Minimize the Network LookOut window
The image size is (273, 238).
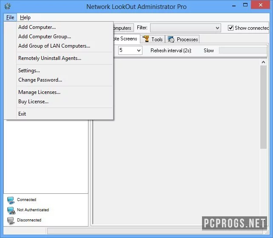point(234,6)
